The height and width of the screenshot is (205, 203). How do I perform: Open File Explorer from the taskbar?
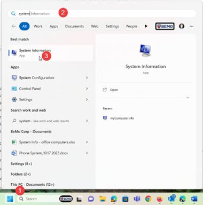(x=103, y=199)
